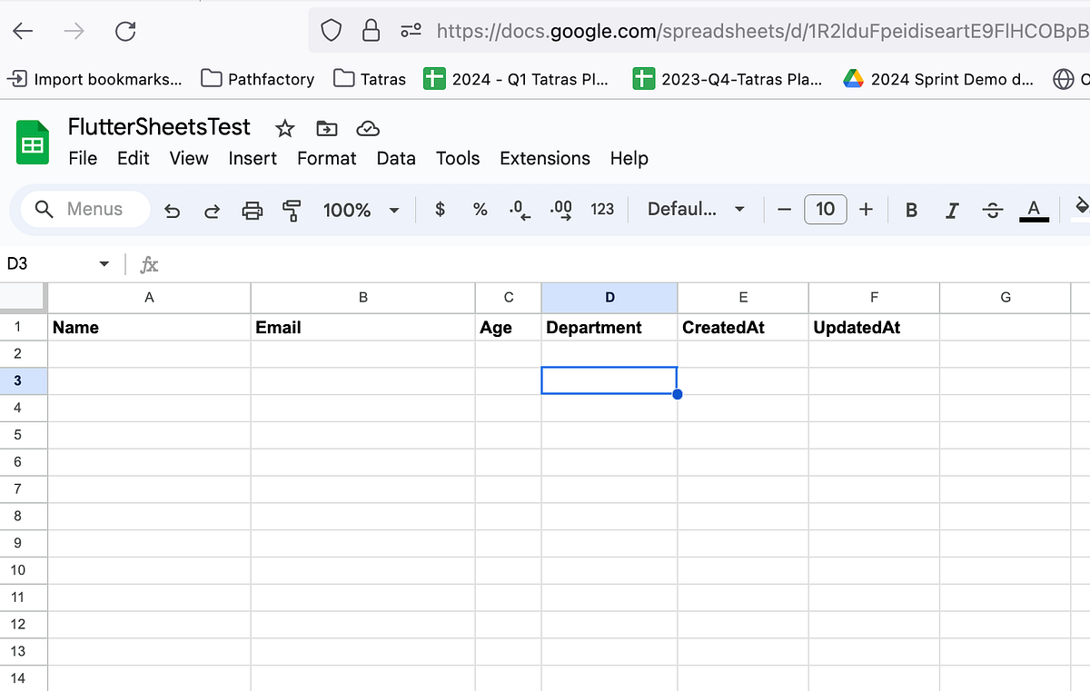
Task: Star the FlutterSheetsTest spreadsheet
Action: (284, 128)
